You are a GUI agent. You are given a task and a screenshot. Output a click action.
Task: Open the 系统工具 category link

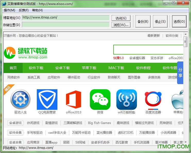point(34,77)
